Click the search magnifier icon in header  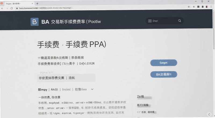180,21
